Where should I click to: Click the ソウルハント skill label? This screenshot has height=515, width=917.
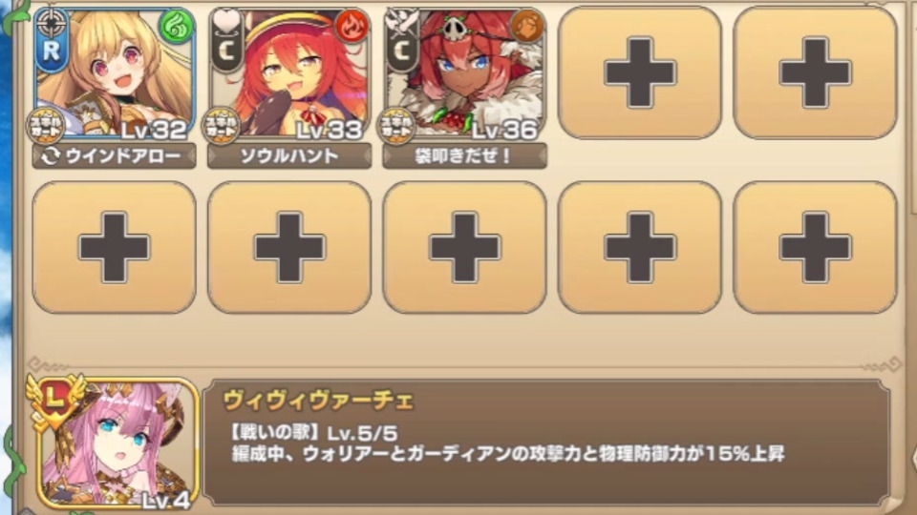289,155
